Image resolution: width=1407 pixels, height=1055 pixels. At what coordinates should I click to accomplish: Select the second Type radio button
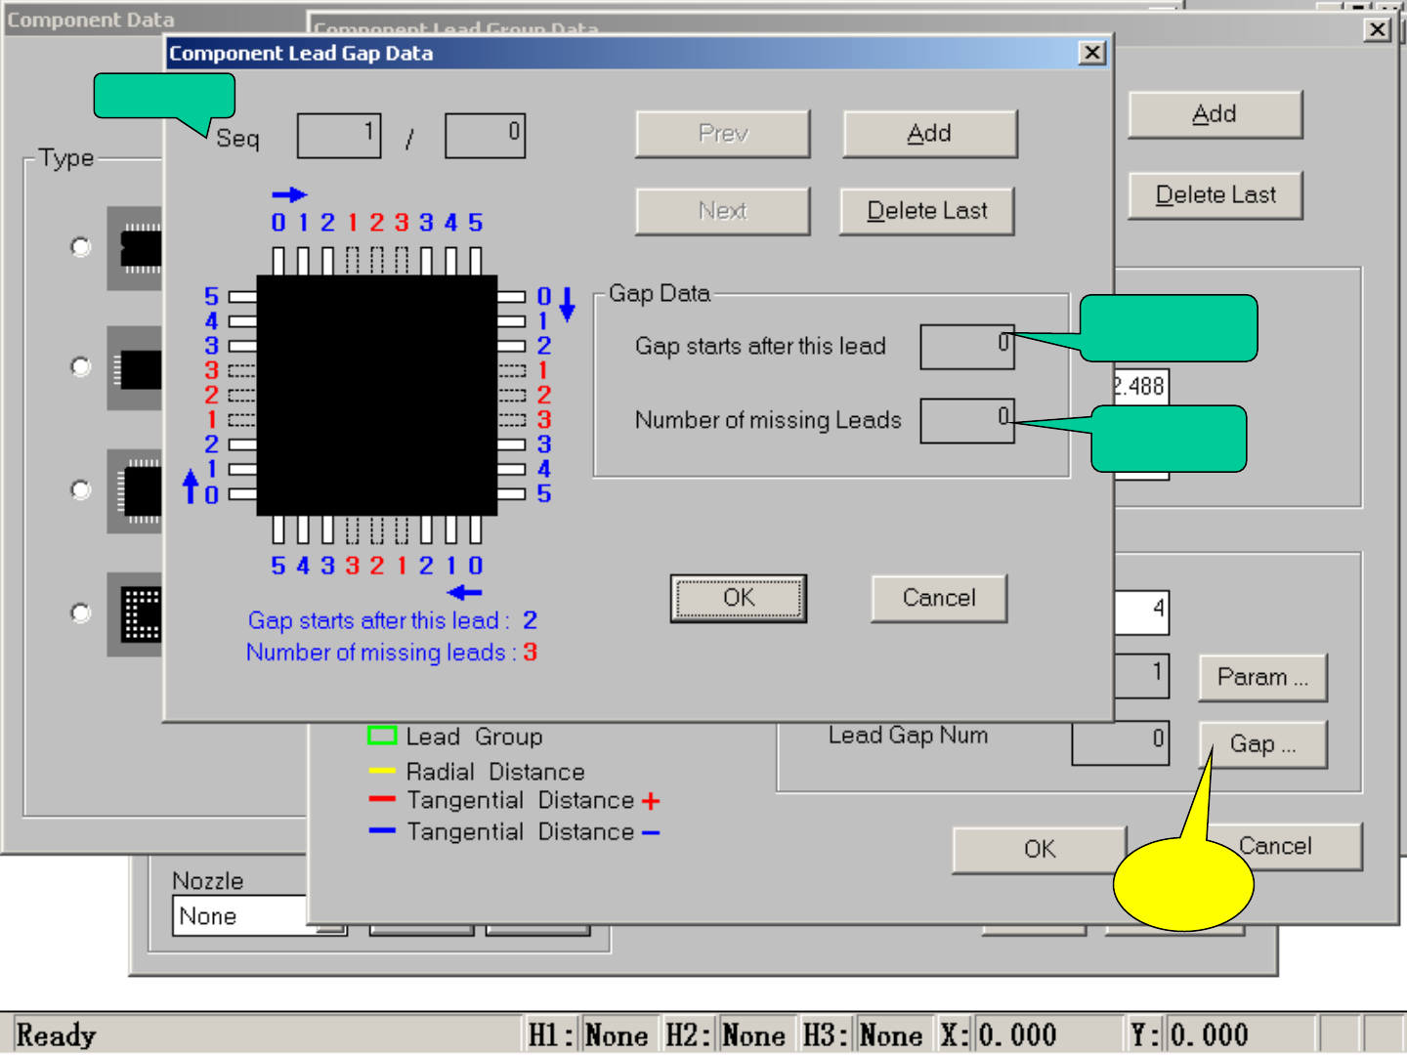(81, 367)
